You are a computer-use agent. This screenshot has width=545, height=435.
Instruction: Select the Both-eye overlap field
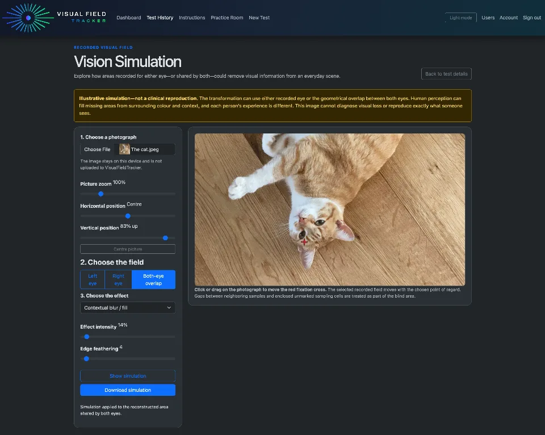click(154, 279)
